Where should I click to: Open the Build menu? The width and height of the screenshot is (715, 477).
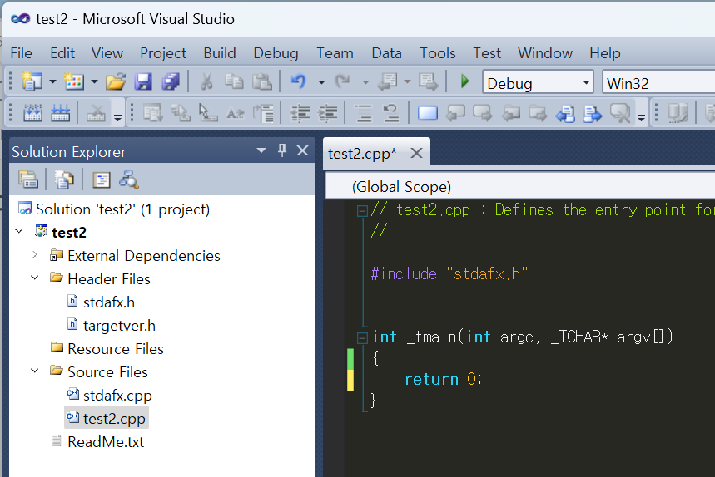pyautogui.click(x=220, y=53)
